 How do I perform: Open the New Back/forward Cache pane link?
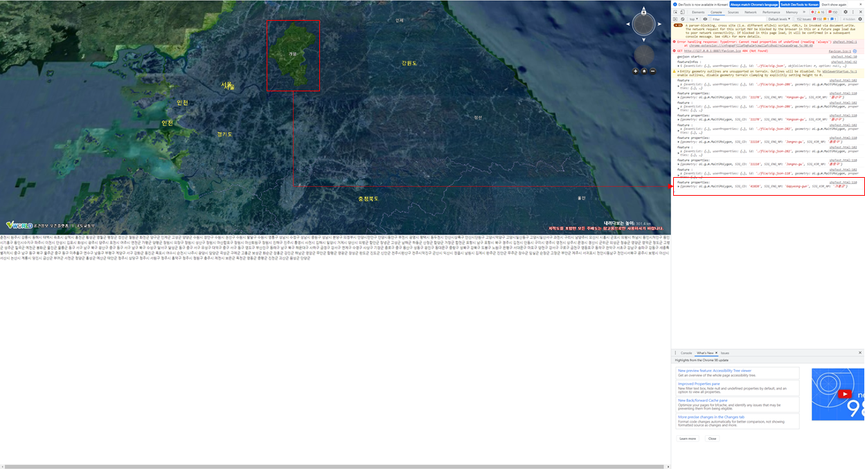coord(702,401)
